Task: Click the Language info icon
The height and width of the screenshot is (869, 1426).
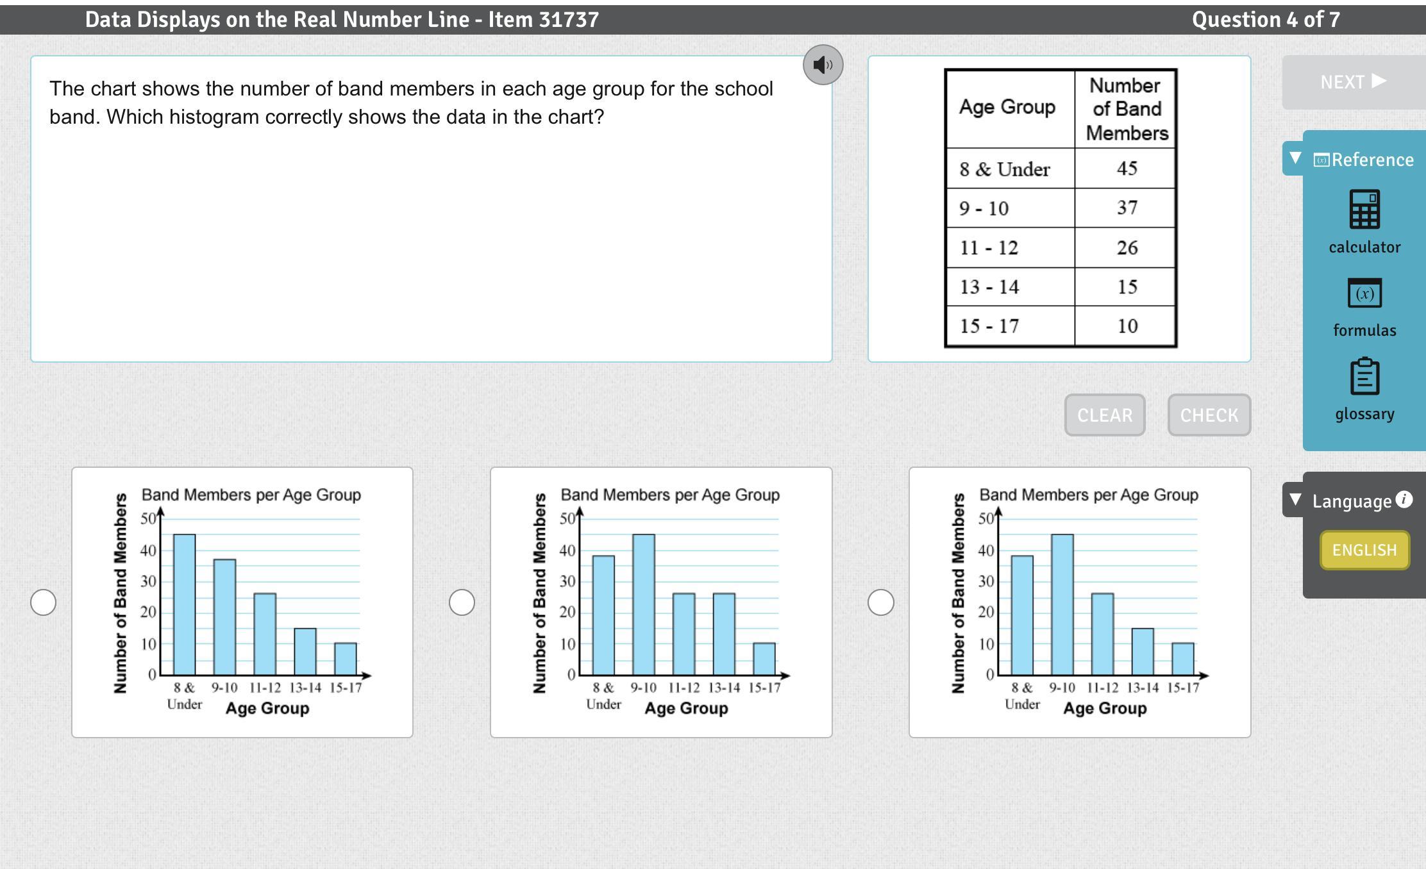Action: [x=1404, y=499]
